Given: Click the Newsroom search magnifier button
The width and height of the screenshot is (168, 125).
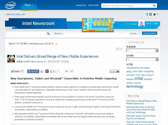Looking at the screenshot, I should pos(48,34).
